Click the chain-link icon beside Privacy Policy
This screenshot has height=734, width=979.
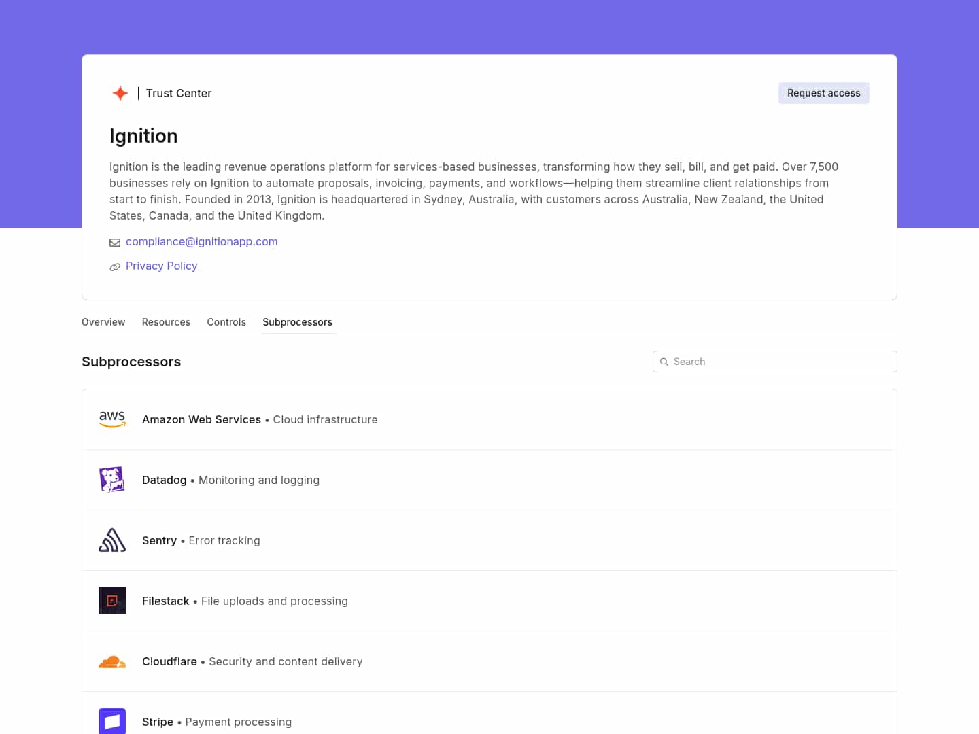115,266
